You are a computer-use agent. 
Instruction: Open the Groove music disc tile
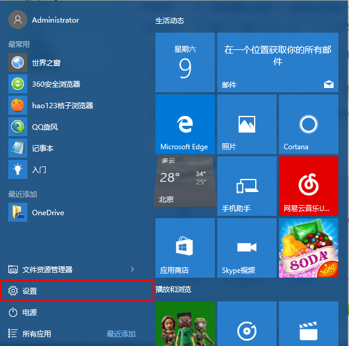(247, 323)
